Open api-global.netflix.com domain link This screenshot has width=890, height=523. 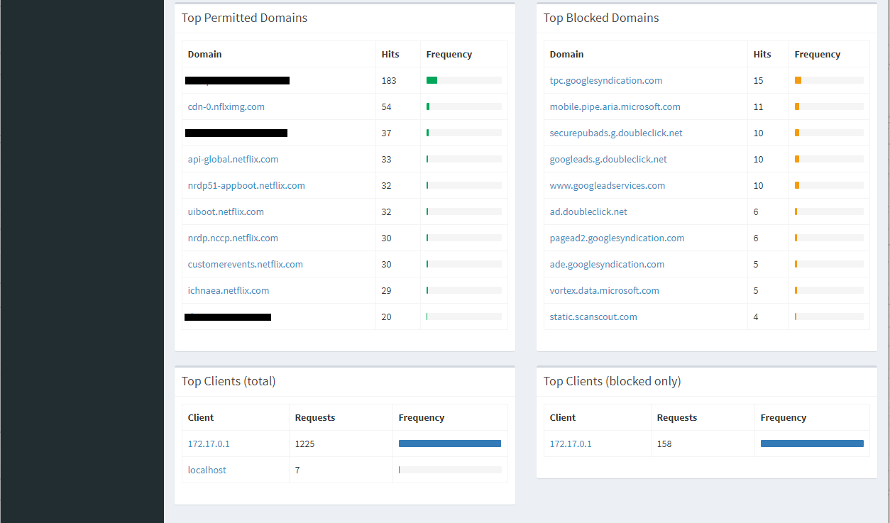(x=233, y=159)
